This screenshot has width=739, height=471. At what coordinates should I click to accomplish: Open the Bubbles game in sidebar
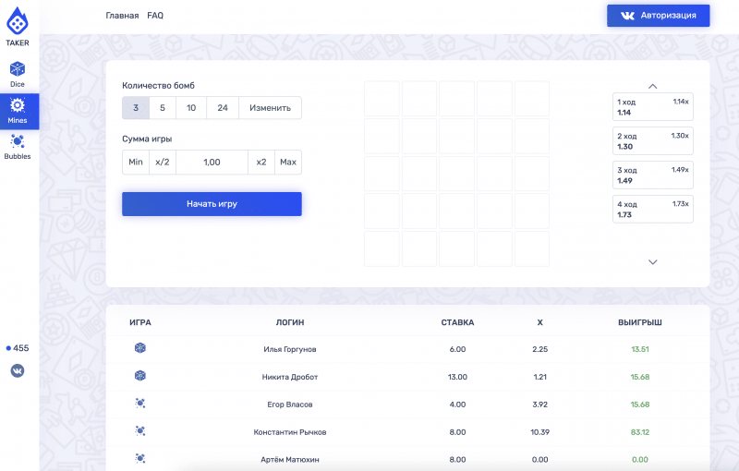point(18,147)
